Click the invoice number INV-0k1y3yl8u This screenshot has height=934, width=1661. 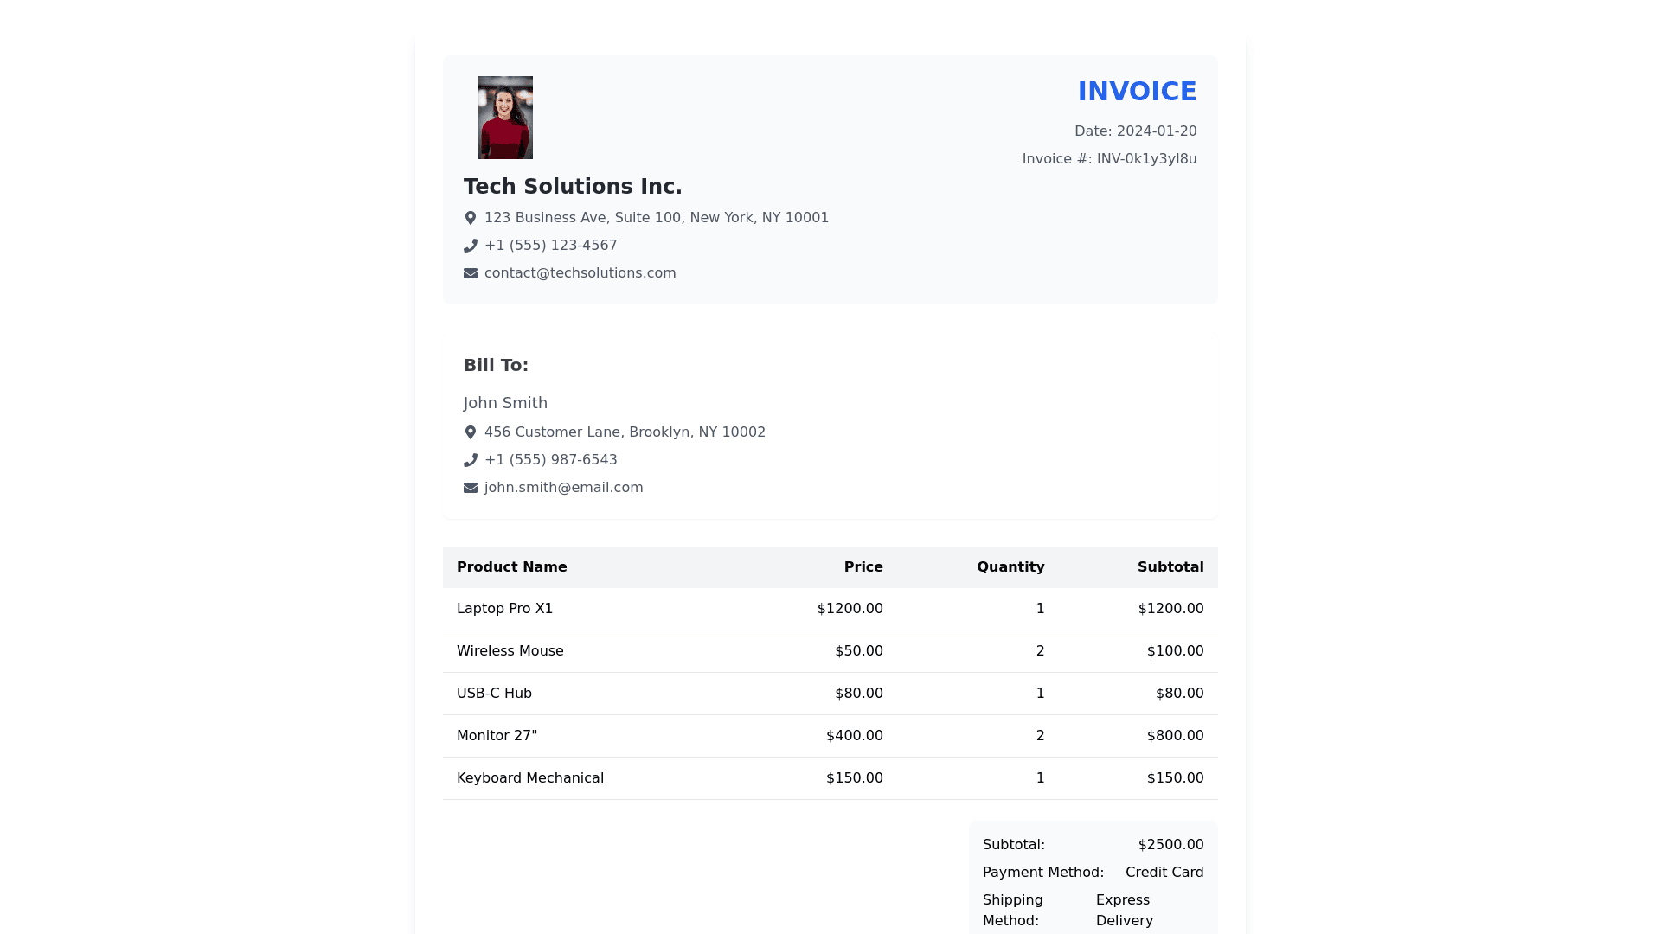pos(1146,159)
